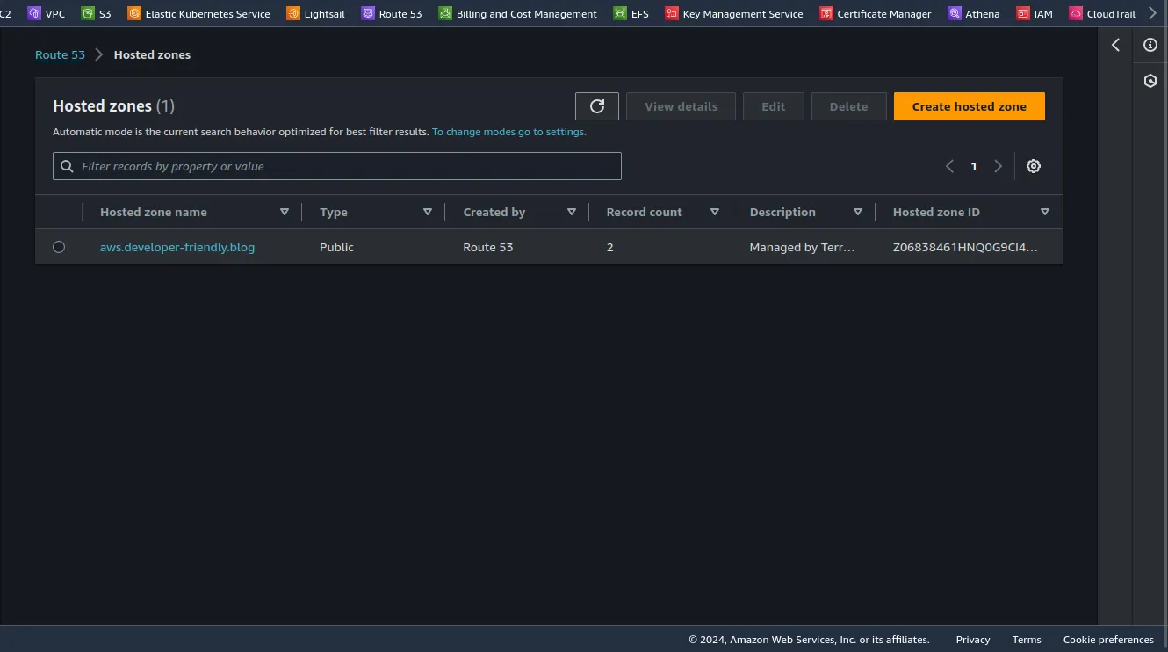Collapse the right side panel chevron

1115,45
